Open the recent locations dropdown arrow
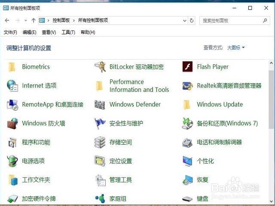The height and width of the screenshot is (206, 275). [26, 21]
